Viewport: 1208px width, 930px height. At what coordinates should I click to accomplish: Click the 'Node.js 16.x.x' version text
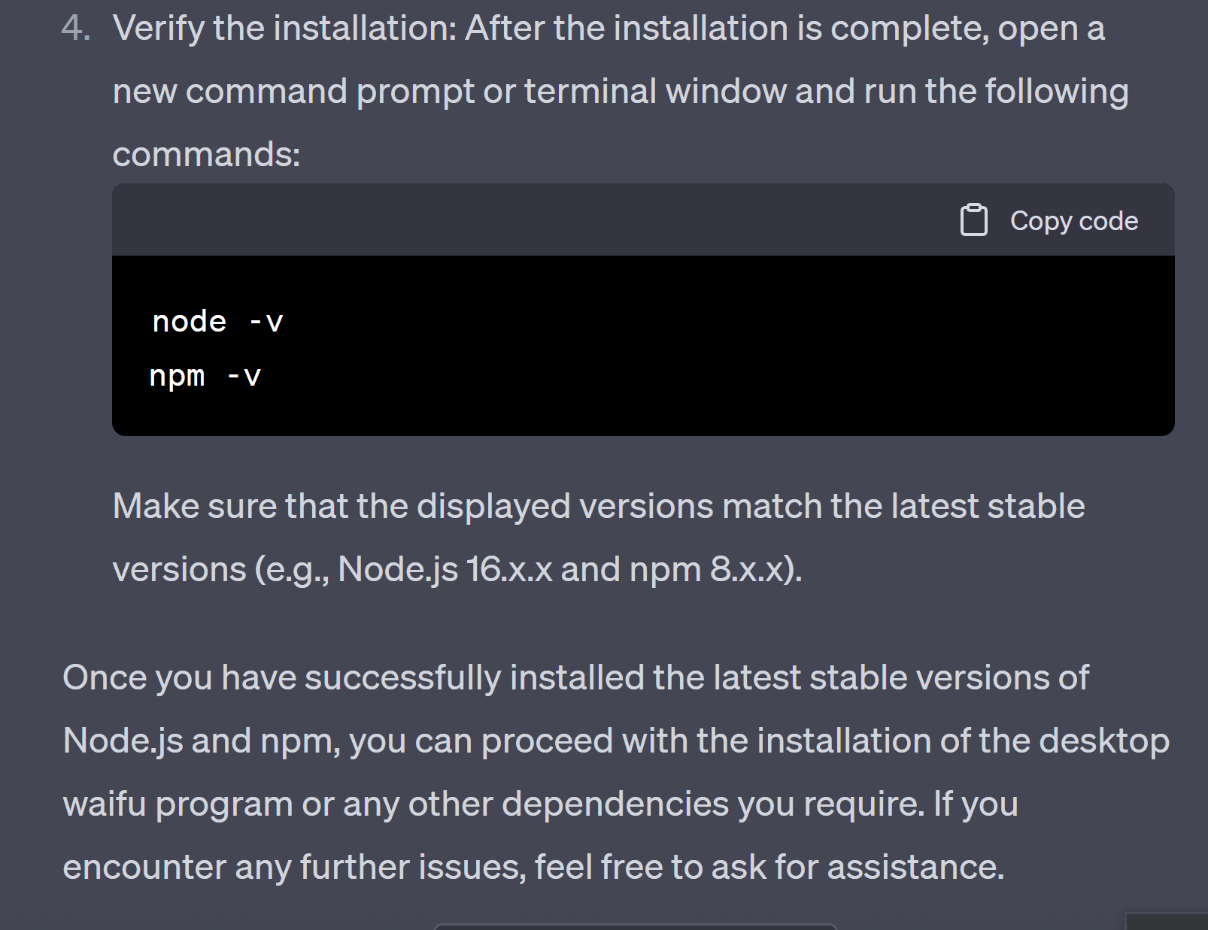(445, 569)
